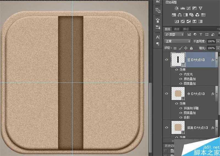The width and height of the screenshot is (220, 156).
Task: Add a Levels adjustment
Action: 182,8
